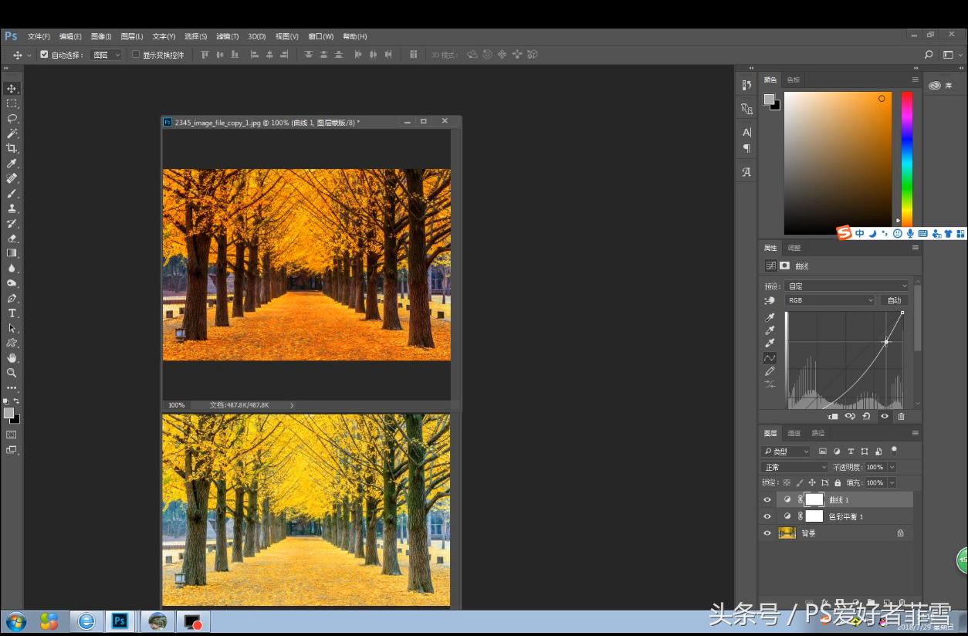Open the 图像(I) menu
This screenshot has width=968, height=636.
pos(101,36)
